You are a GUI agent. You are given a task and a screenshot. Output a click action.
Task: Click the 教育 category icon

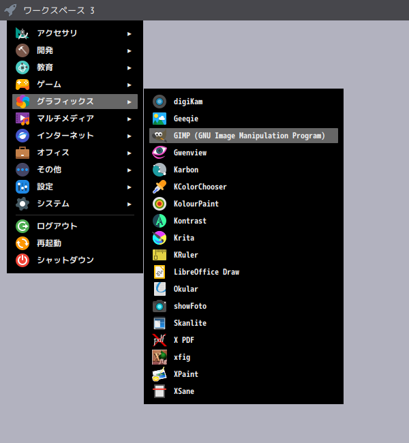[x=22, y=67]
